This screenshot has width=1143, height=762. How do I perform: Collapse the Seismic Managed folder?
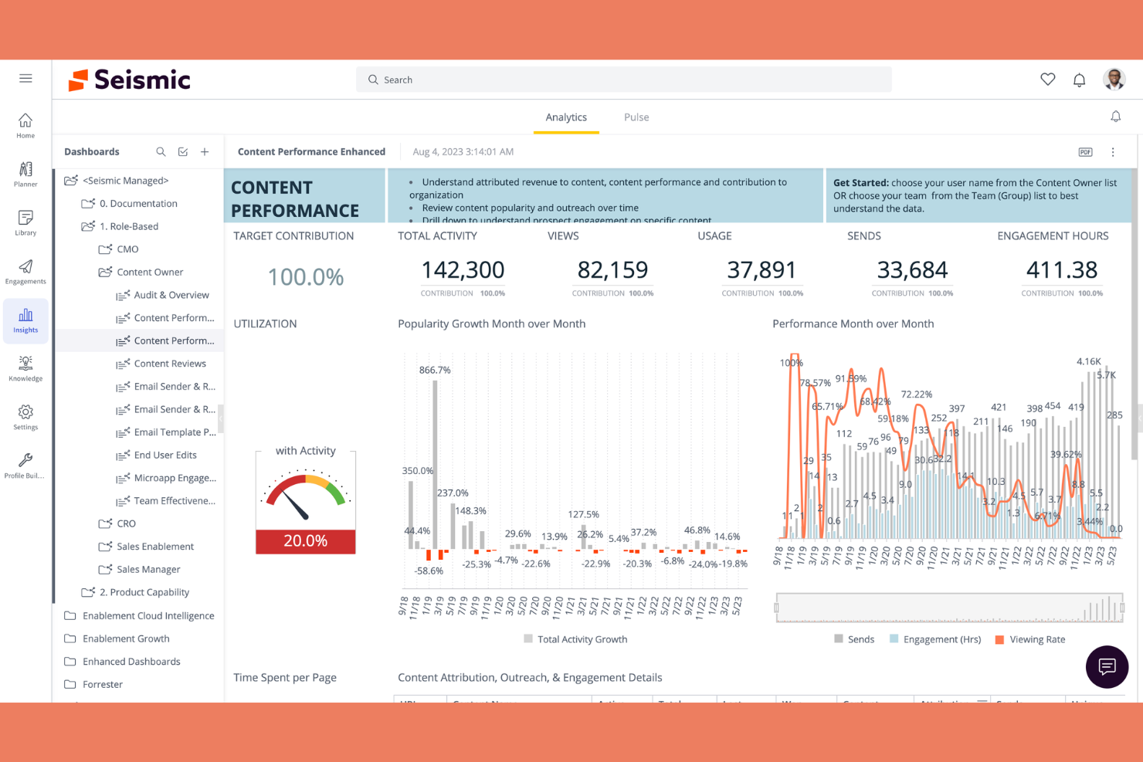(x=116, y=181)
